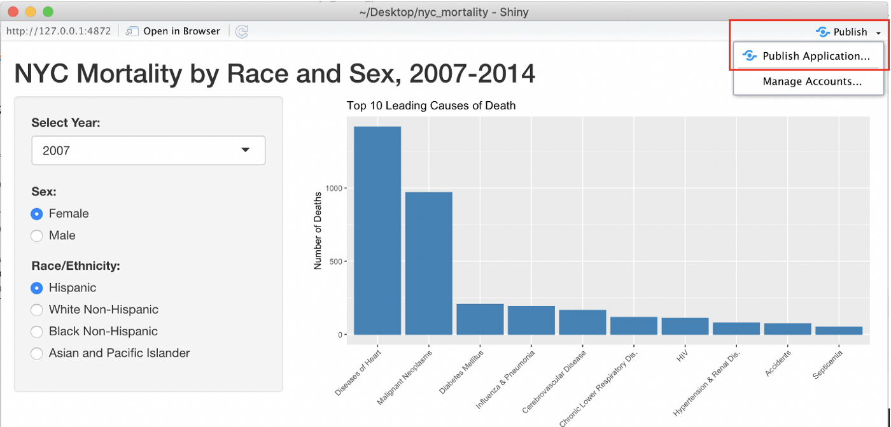The height and width of the screenshot is (427, 891).
Task: Choose White Non-Hispanic radio button
Action: coord(37,310)
